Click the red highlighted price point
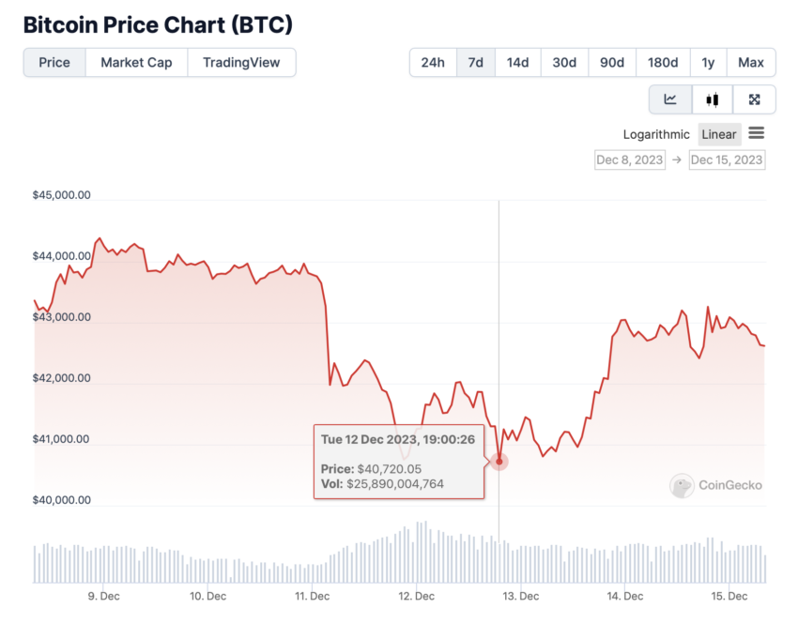This screenshot has height=623, width=798. (499, 462)
